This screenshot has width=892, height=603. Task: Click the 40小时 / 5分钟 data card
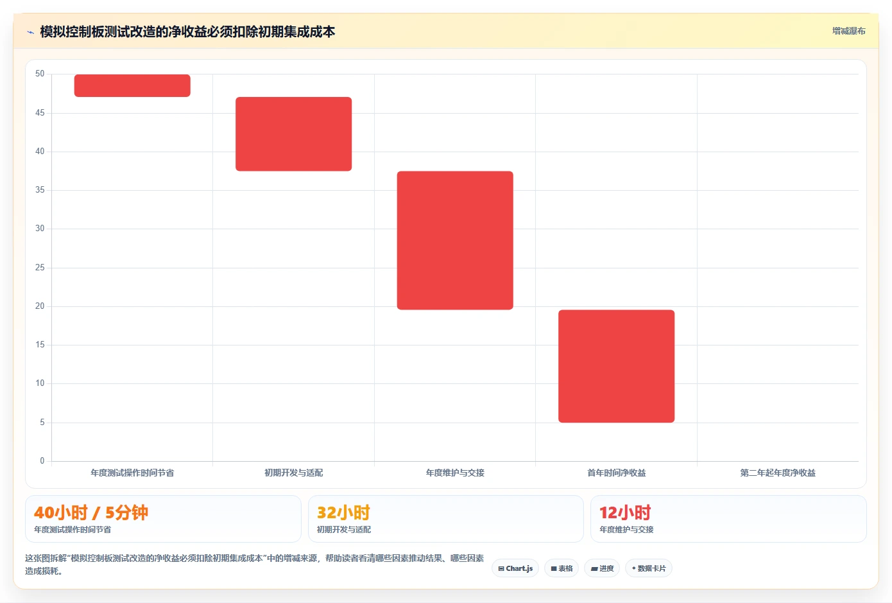163,519
